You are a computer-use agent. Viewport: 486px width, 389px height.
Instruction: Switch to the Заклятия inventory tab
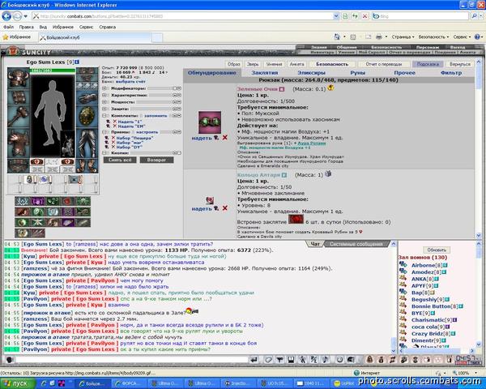[x=264, y=73]
